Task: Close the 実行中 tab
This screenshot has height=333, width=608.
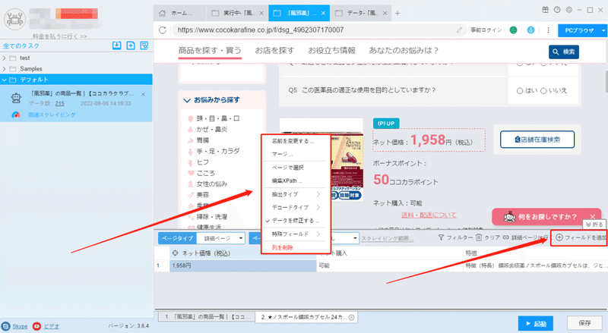Action: pos(261,13)
